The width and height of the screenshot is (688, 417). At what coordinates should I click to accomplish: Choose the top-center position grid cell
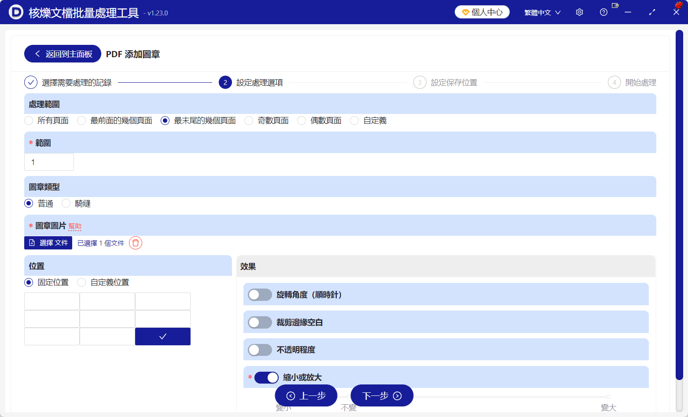pos(107,301)
